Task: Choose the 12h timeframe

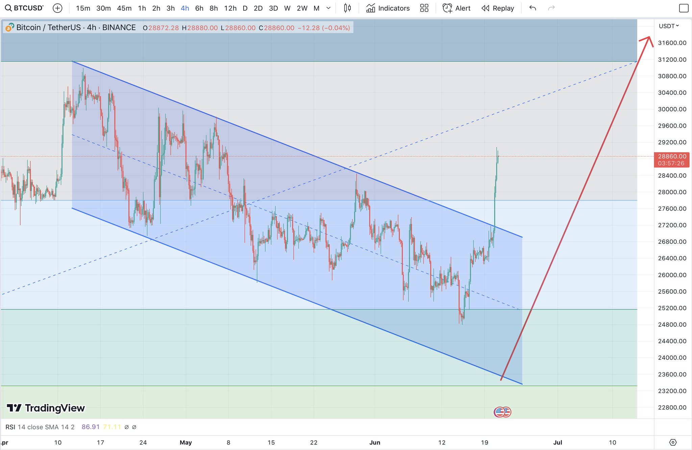Action: pyautogui.click(x=230, y=8)
